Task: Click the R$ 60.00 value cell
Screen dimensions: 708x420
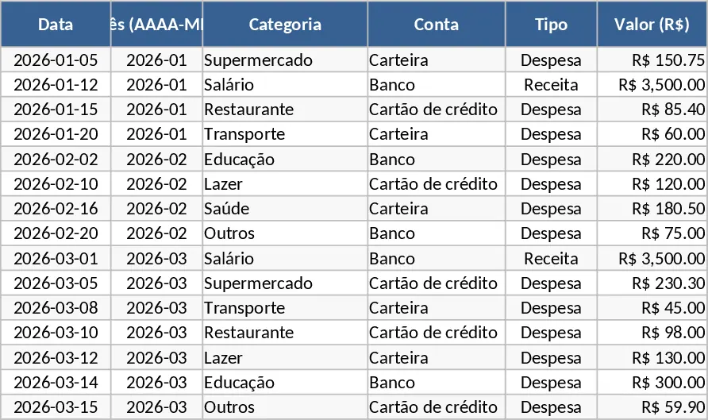Action: (x=652, y=134)
